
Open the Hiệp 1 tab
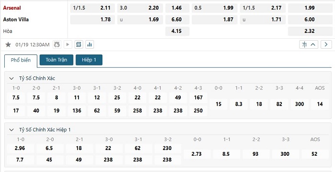tap(89, 60)
